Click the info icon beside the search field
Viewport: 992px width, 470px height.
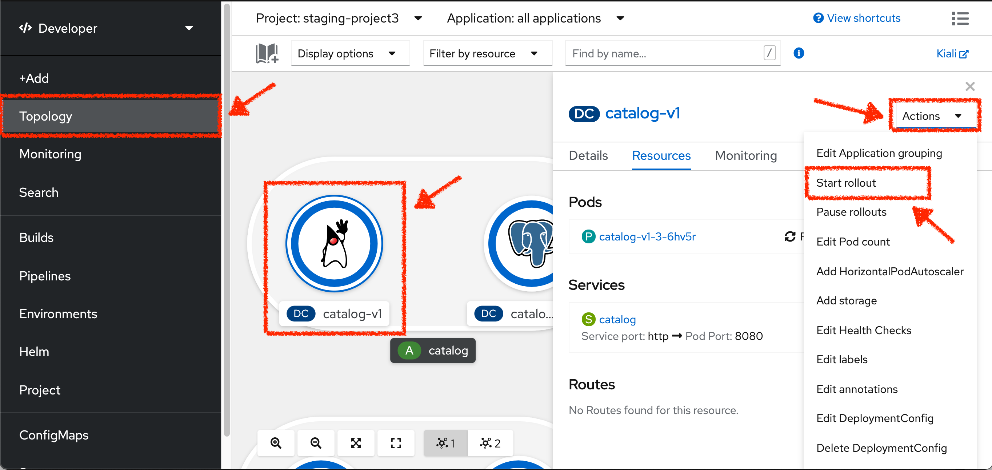(799, 53)
